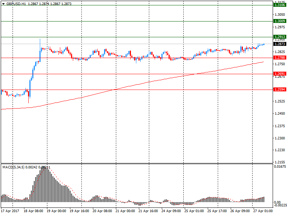Click the 1.2300 price axis value
287x215 pixels.
click(280, 138)
